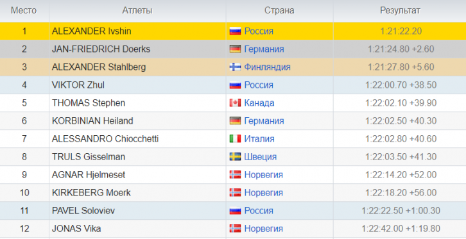Select the Результат column header

pyautogui.click(x=400, y=10)
